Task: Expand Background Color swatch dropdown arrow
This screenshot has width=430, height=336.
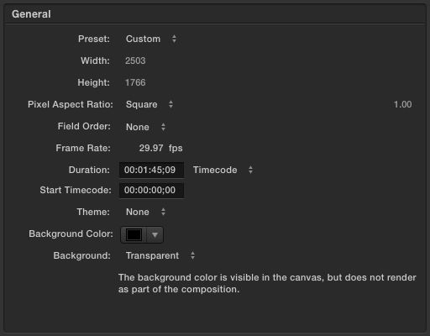Action: (x=155, y=234)
